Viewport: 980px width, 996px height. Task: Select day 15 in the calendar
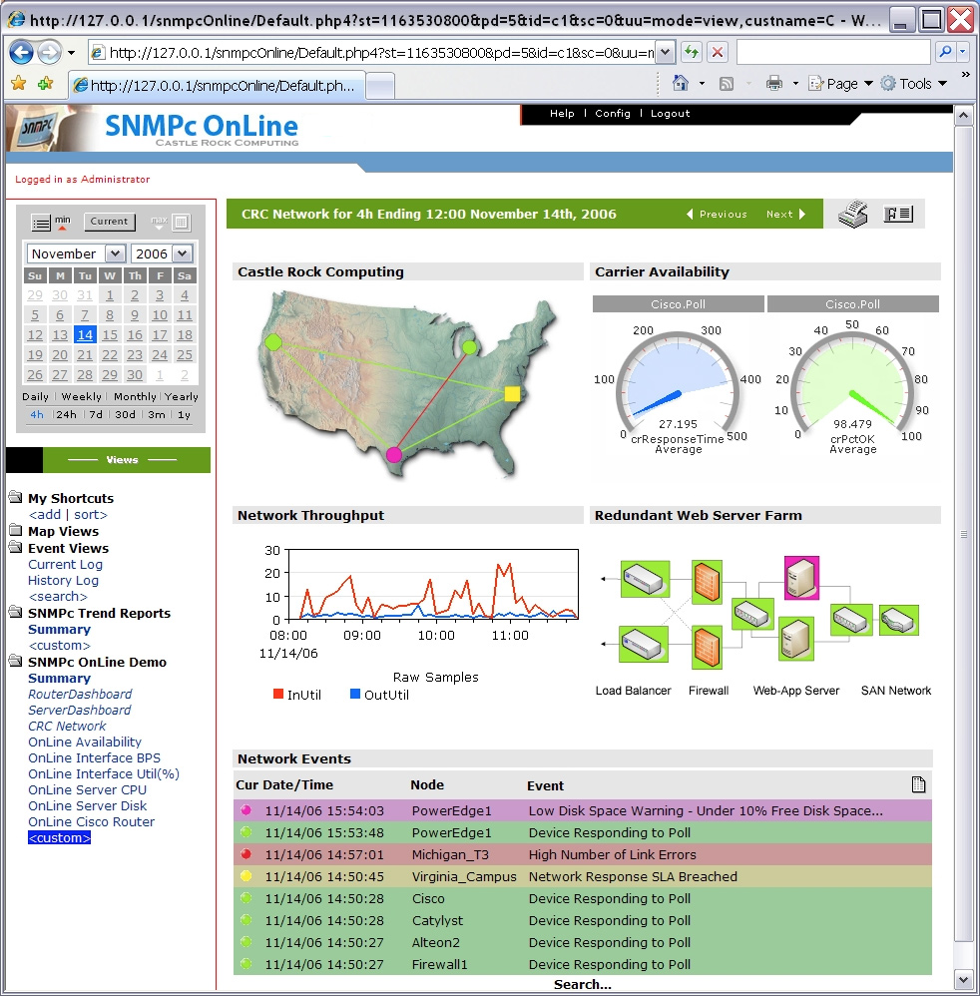pyautogui.click(x=110, y=335)
